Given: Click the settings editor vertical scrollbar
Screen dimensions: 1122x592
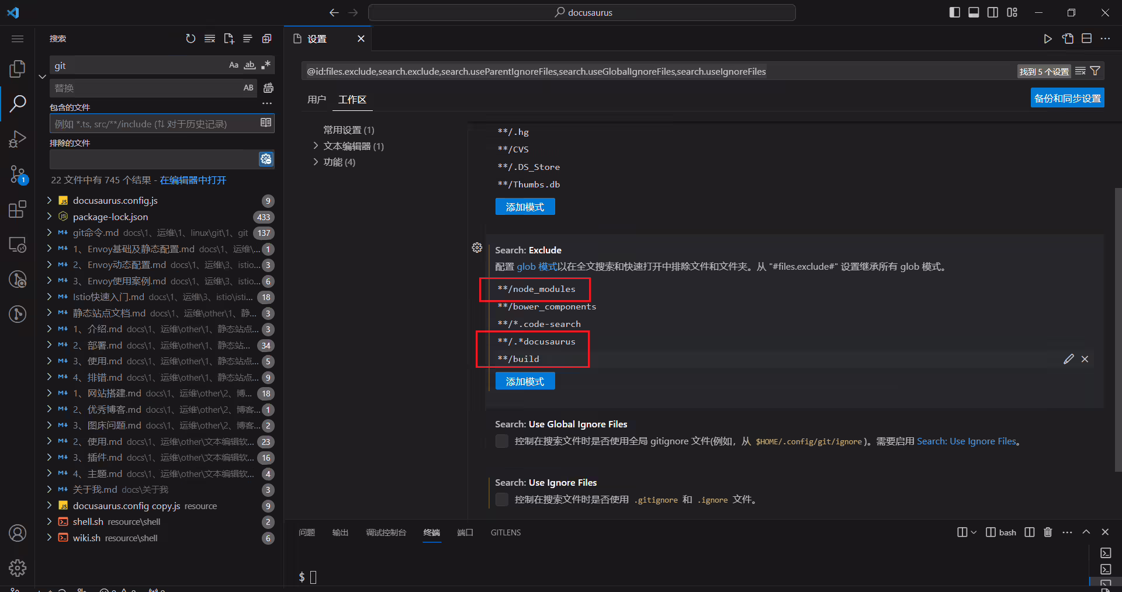Looking at the screenshot, I should [1118, 329].
